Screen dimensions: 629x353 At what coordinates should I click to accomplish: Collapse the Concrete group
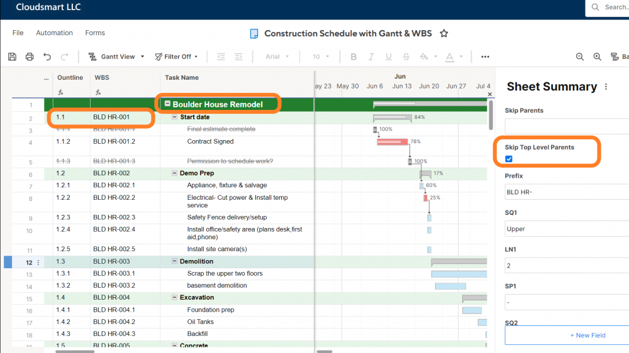pos(174,345)
